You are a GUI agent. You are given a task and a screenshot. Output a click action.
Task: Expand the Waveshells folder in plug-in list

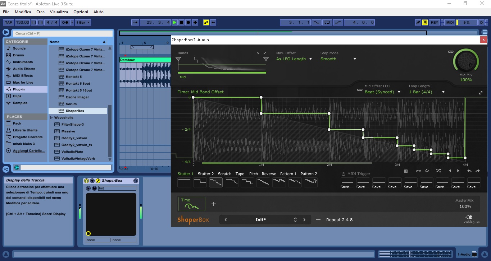point(51,118)
